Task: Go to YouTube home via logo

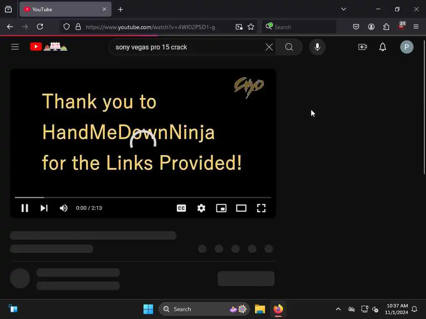Action: [49, 47]
